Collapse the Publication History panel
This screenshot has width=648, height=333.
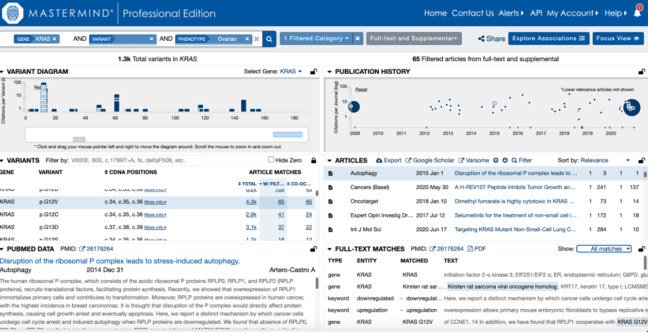[330, 72]
